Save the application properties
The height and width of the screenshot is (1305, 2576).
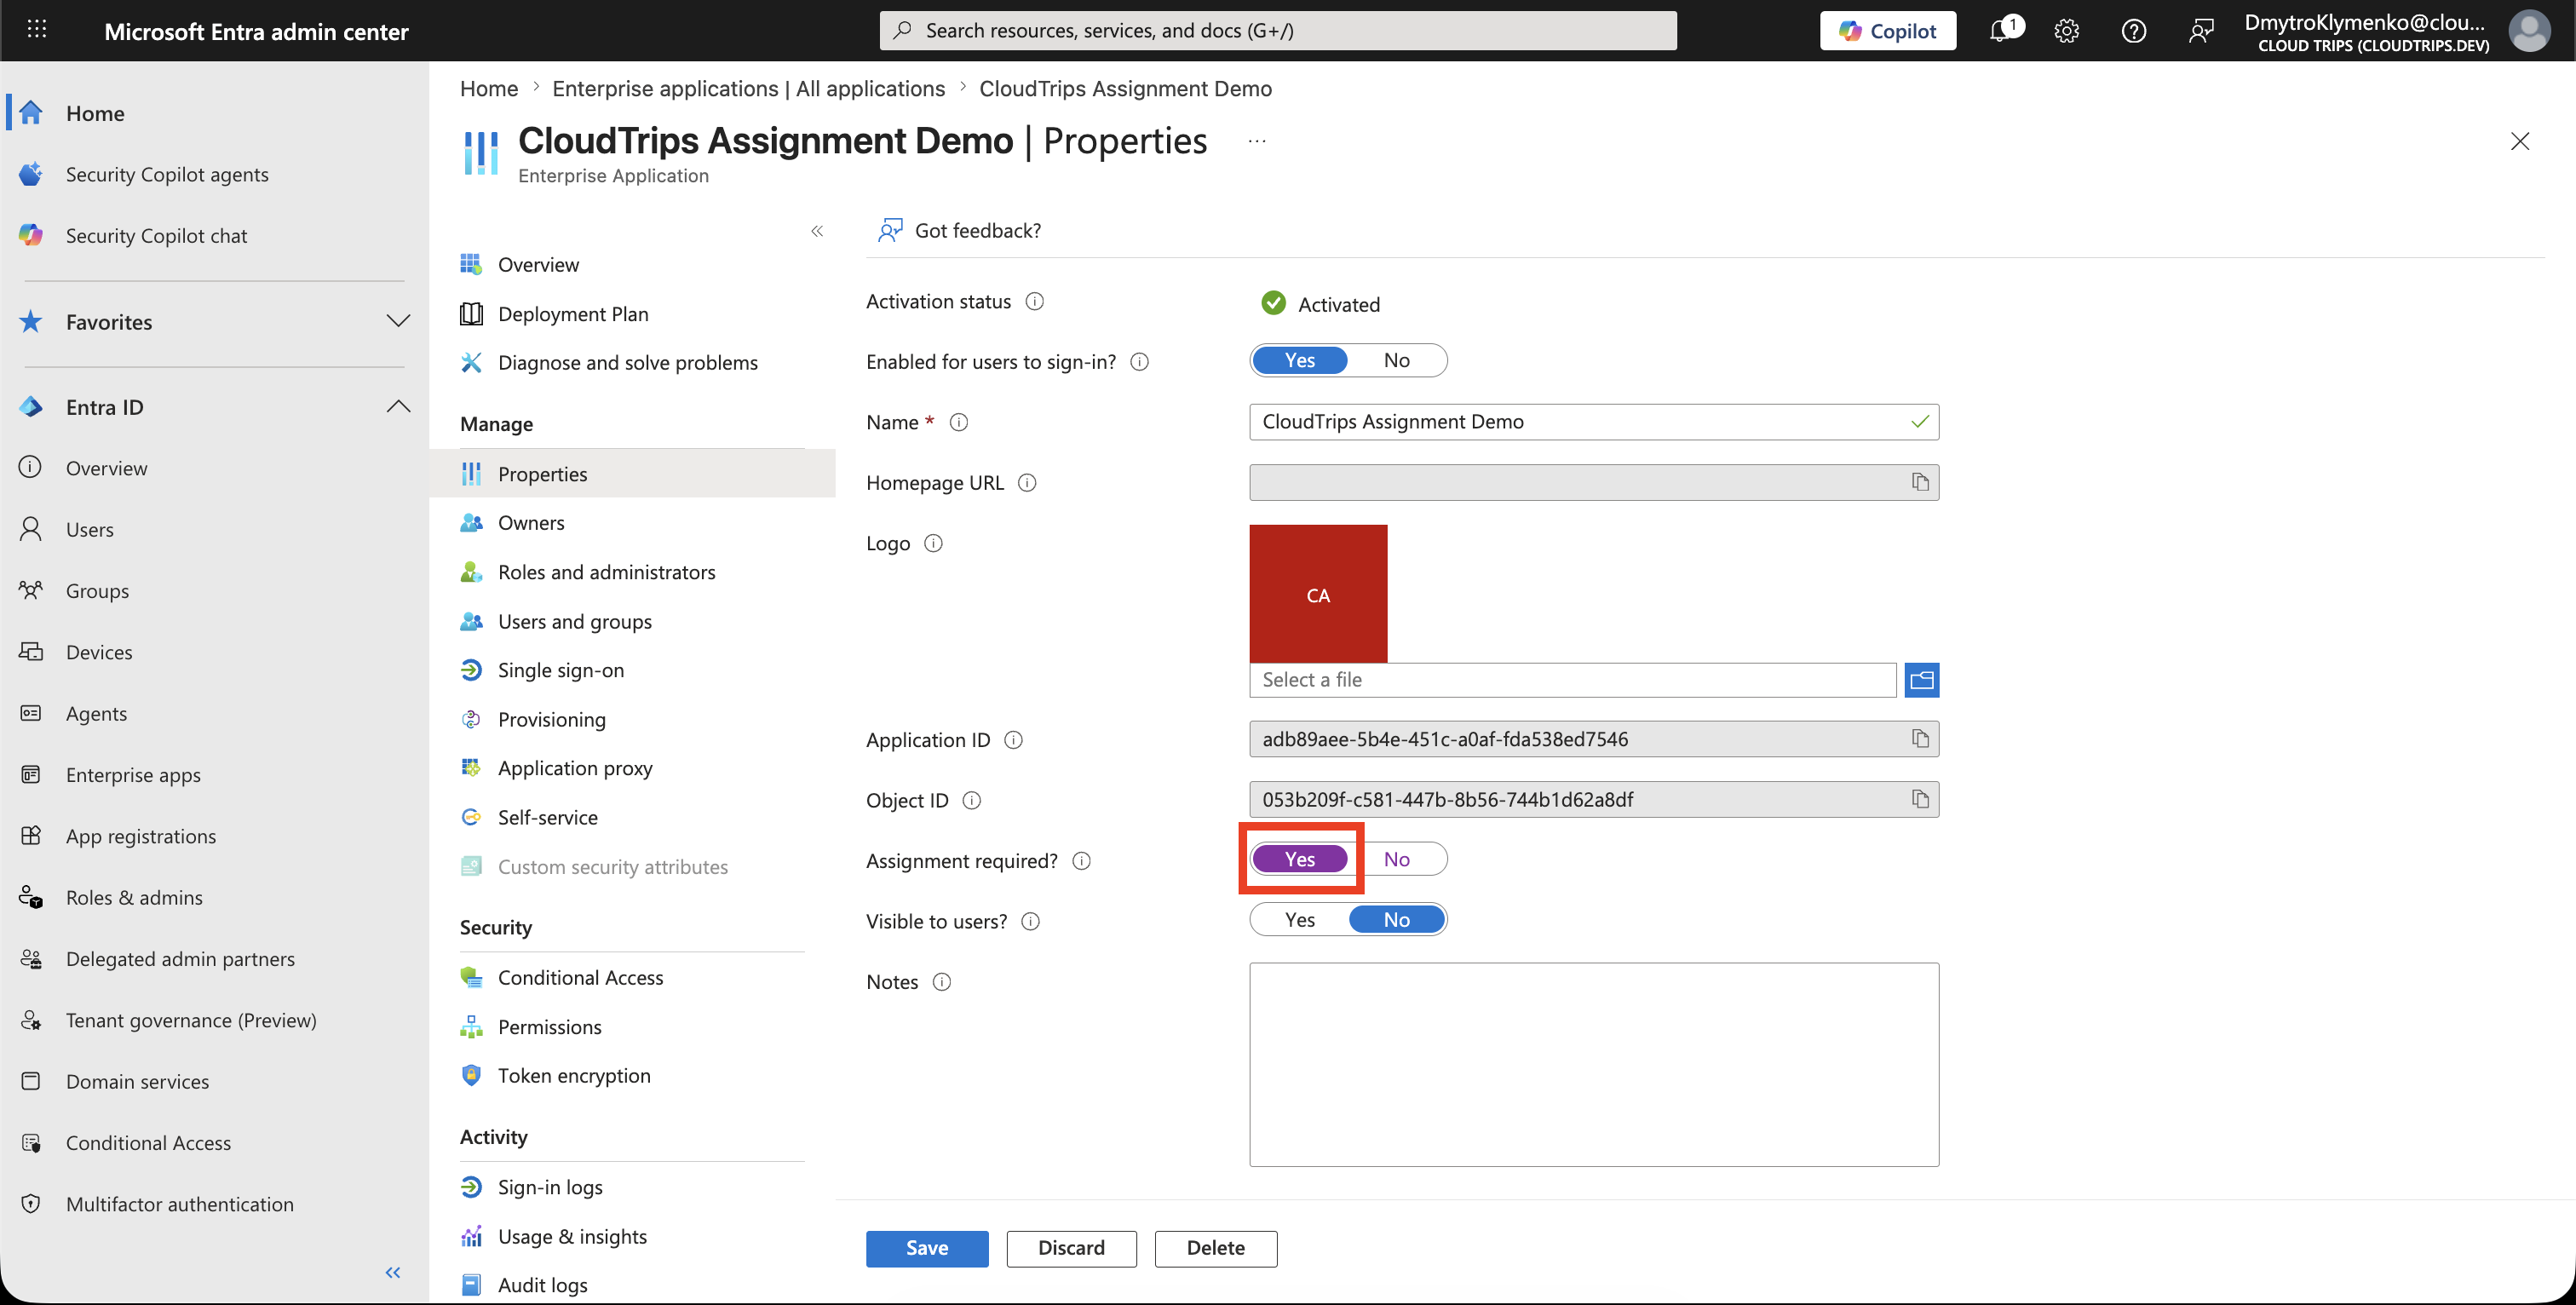pos(927,1248)
